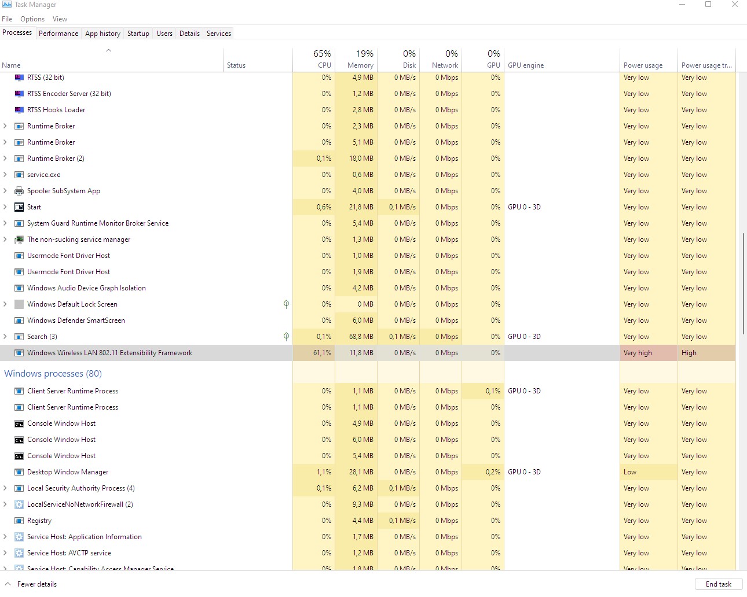Image resolution: width=747 pixels, height=597 pixels.
Task: Expand the Start process group
Action: [x=5, y=207]
